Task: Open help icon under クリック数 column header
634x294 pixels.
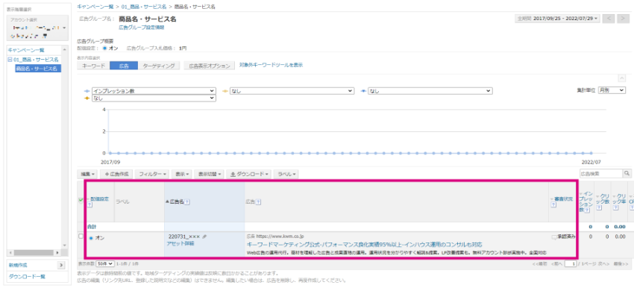Action: coord(599,207)
